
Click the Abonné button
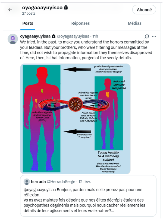click(144, 10)
